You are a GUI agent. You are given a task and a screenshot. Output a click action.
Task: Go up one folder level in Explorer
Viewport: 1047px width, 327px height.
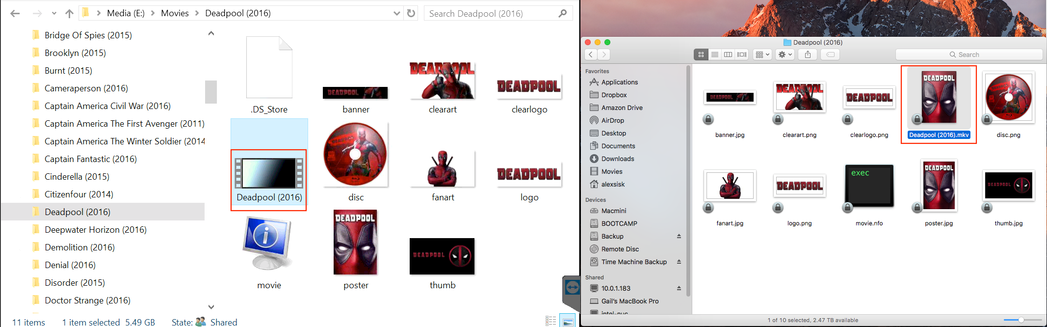point(69,13)
